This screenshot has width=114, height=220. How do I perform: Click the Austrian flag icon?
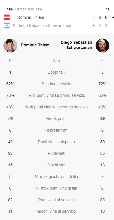[x=7, y=17]
